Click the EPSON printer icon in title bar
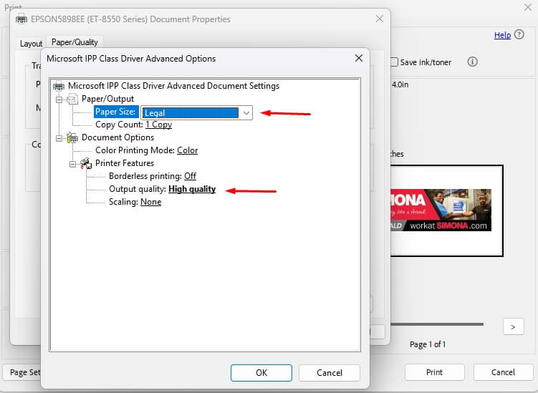 pos(21,19)
